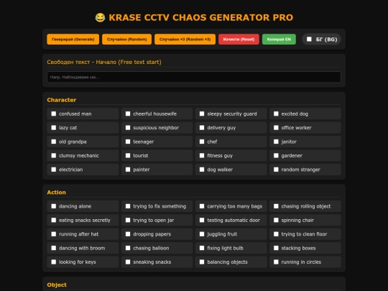388x291 pixels.
Task: Click the Случайно ×3 (Random ×3) button
Action: 185,40
